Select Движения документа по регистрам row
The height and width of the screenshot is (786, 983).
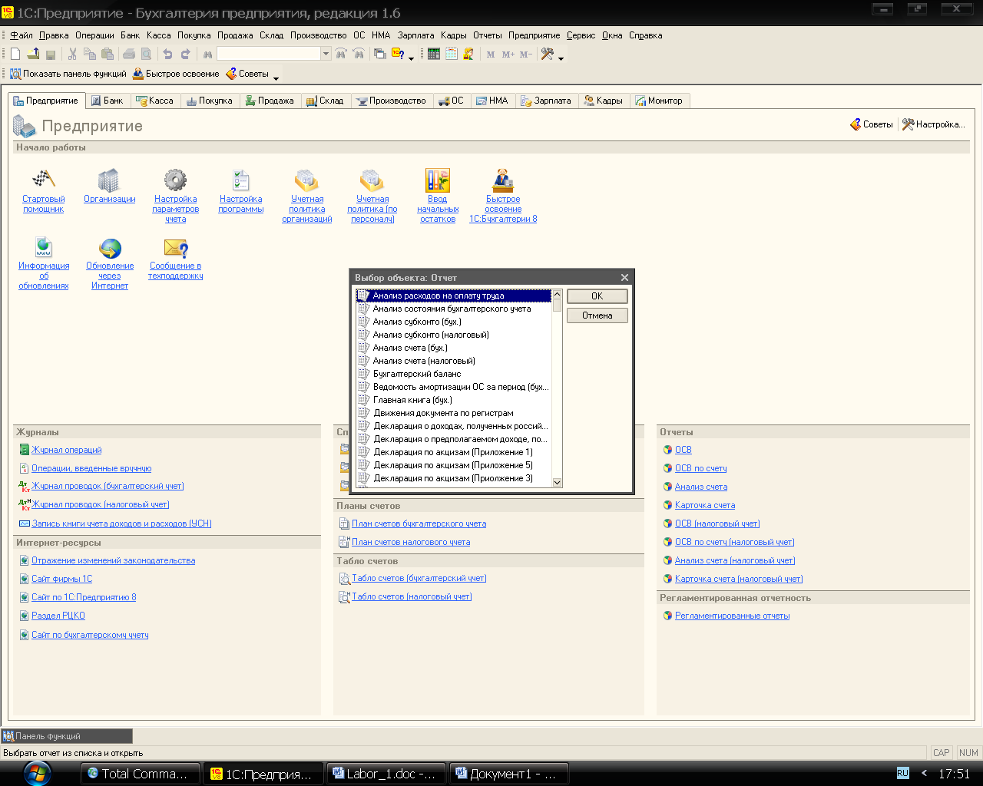[x=453, y=413]
